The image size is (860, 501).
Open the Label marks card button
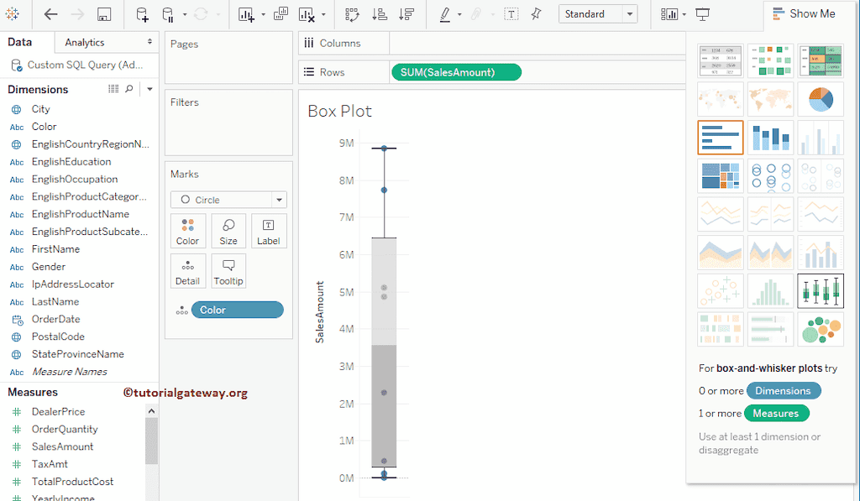click(x=268, y=231)
